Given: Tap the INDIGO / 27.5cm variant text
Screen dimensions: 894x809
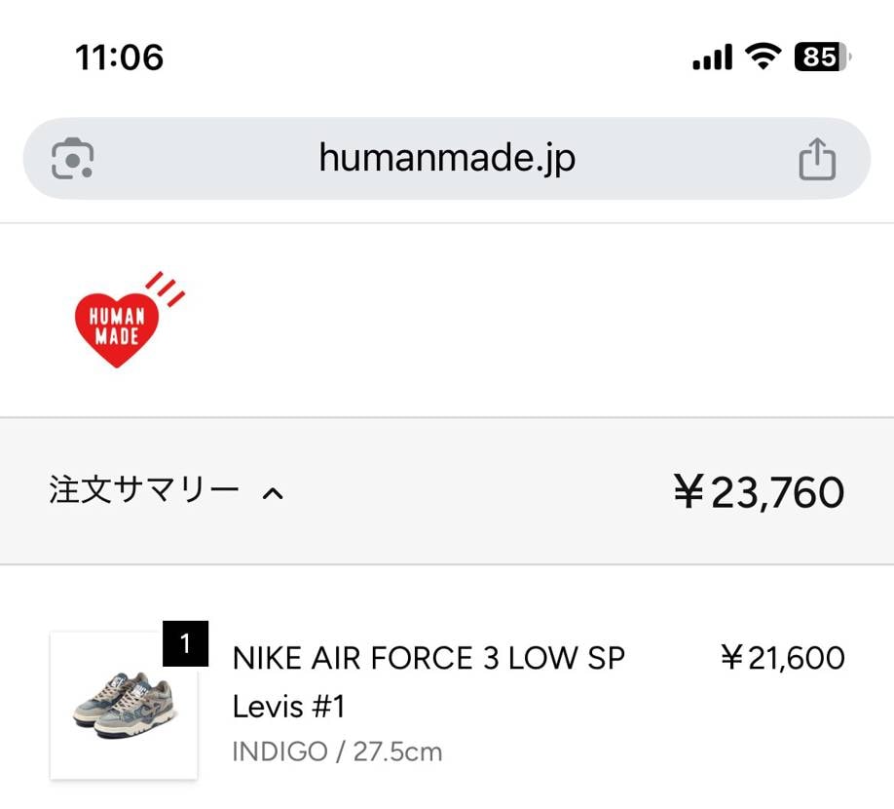Looking at the screenshot, I should pos(337,751).
